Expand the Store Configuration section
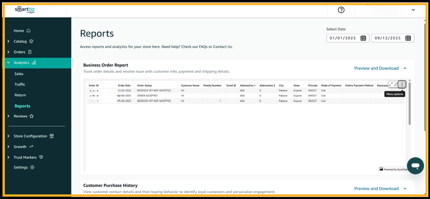The height and width of the screenshot is (199, 430). coord(30,136)
